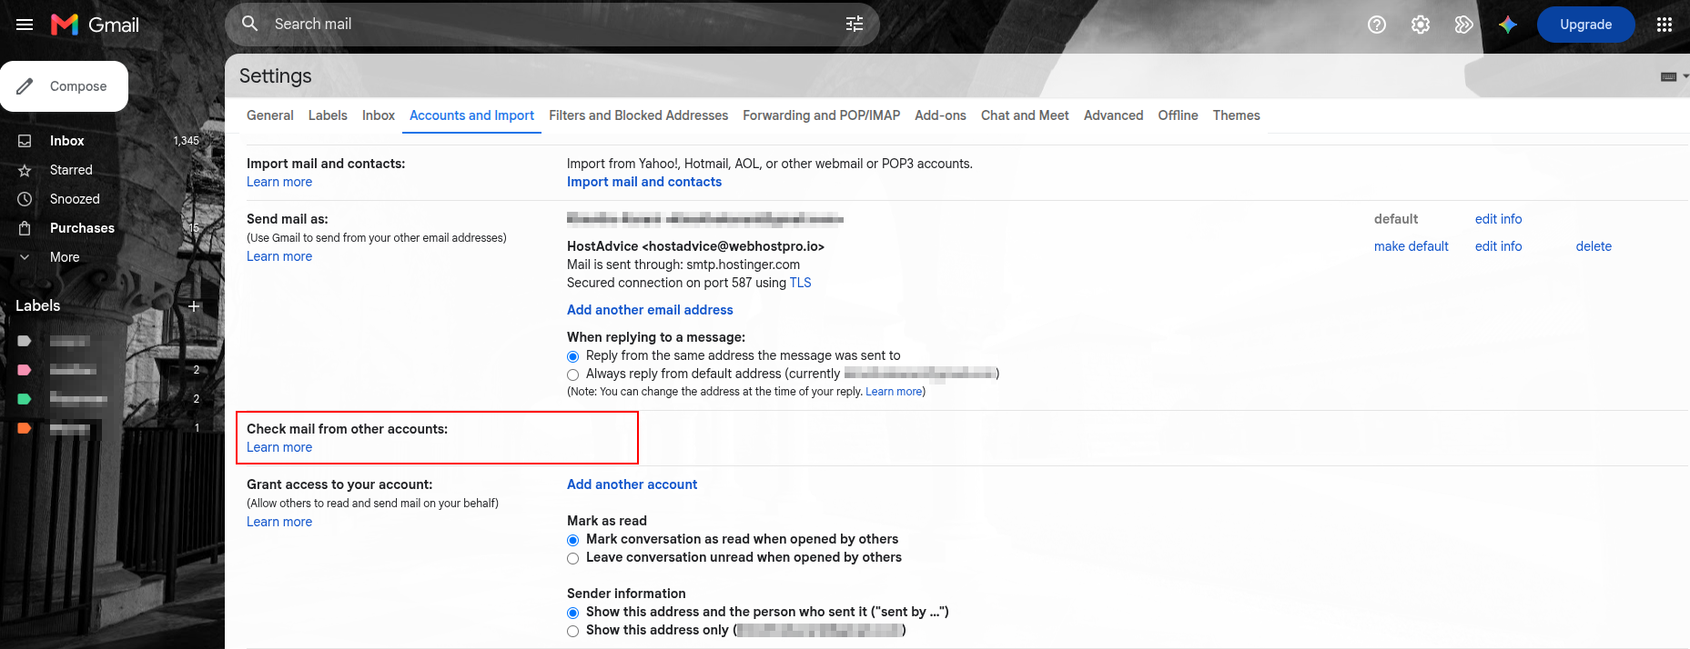This screenshot has height=649, width=1690.
Task: Click Add another account link
Action: [x=632, y=484]
